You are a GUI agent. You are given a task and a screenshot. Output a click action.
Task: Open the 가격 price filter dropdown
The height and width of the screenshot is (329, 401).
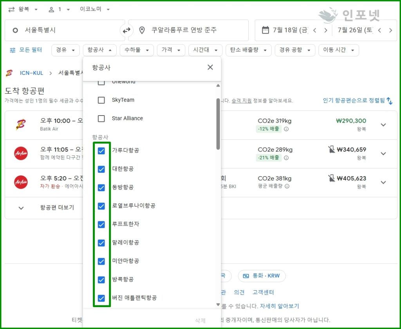point(171,50)
